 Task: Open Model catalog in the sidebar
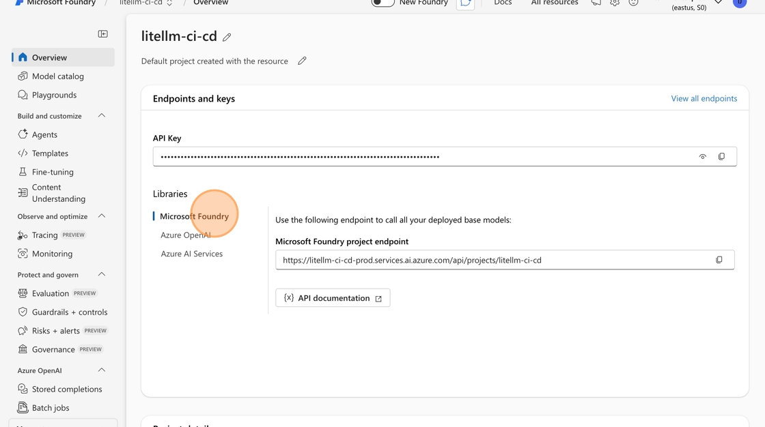point(58,76)
